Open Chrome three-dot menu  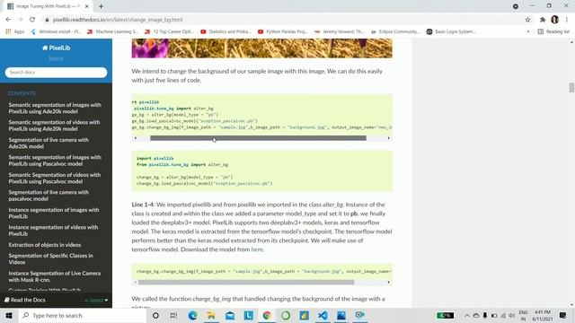point(567,20)
